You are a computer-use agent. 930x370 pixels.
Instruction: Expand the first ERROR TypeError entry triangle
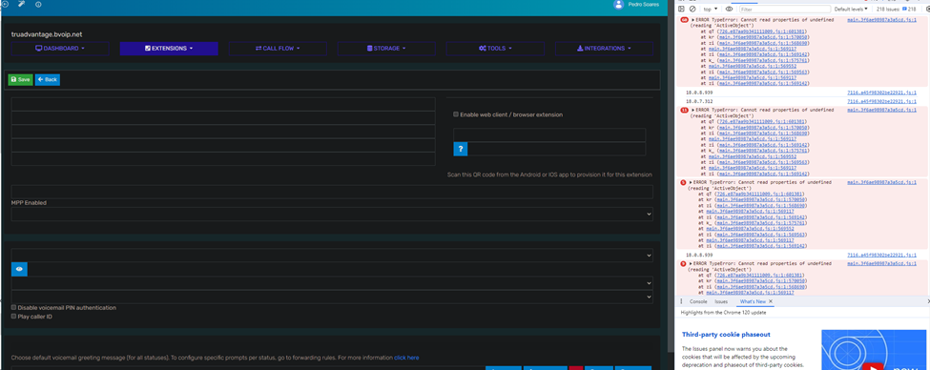(693, 20)
